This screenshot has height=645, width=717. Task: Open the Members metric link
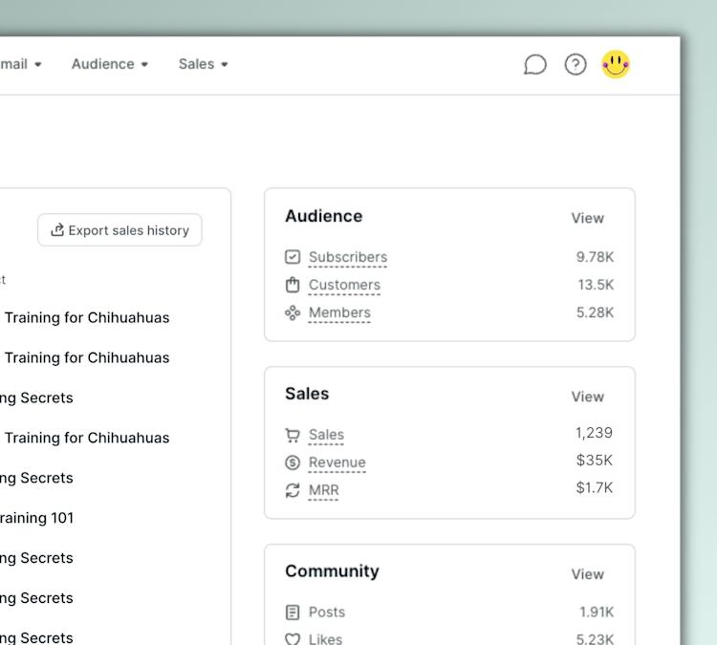pyautogui.click(x=339, y=313)
